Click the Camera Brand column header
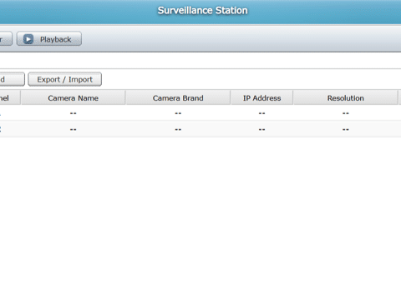 click(x=178, y=98)
